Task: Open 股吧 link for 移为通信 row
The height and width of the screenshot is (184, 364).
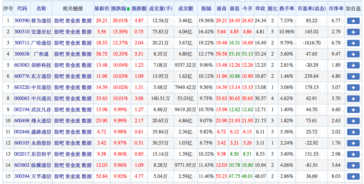Action: (59, 21)
